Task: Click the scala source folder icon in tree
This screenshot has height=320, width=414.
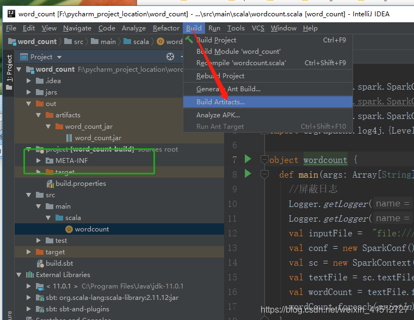Action: 59,218
